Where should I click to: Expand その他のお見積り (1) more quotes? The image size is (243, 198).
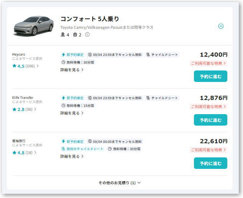click(120, 183)
